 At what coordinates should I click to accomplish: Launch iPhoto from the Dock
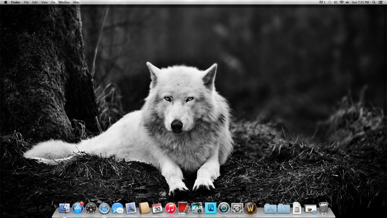click(197, 208)
